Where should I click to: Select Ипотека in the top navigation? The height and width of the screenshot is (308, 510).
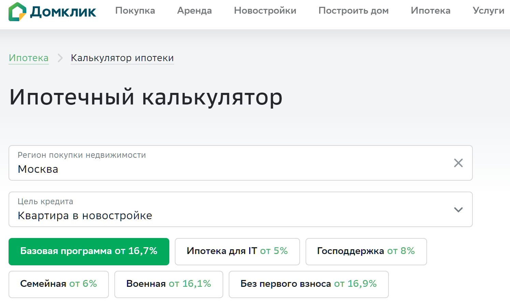click(431, 11)
